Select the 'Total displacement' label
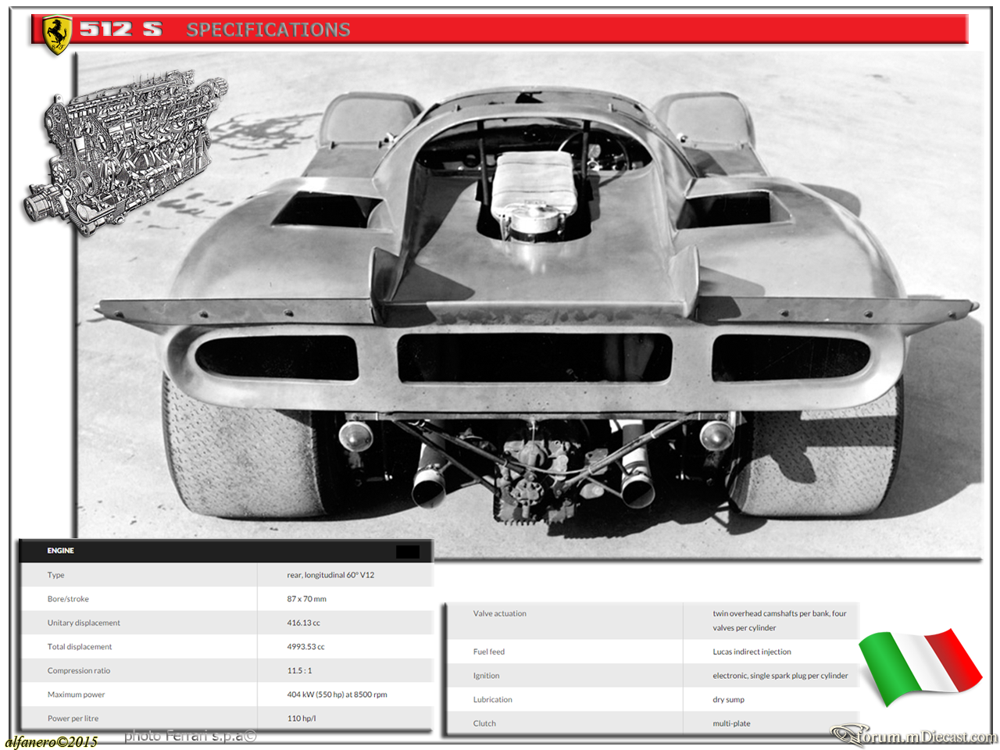This screenshot has height=750, width=1000. pos(80,647)
